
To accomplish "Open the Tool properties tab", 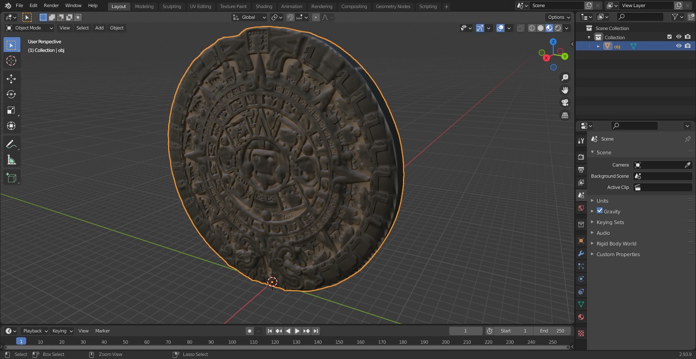I will pyautogui.click(x=581, y=141).
